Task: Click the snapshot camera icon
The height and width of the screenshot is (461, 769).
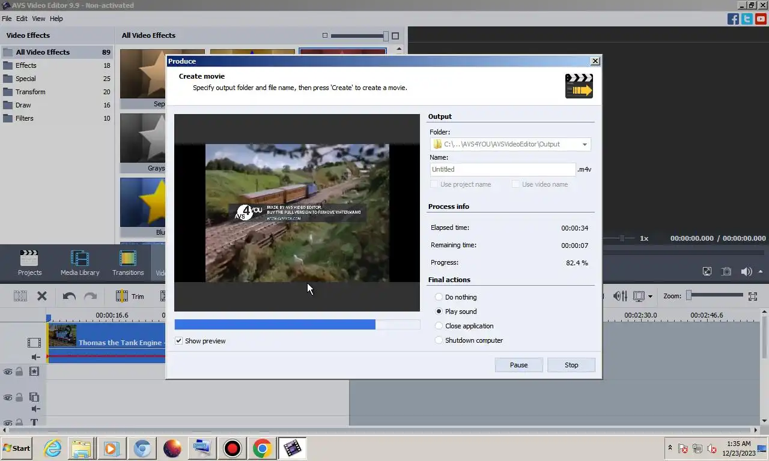Action: click(x=726, y=271)
